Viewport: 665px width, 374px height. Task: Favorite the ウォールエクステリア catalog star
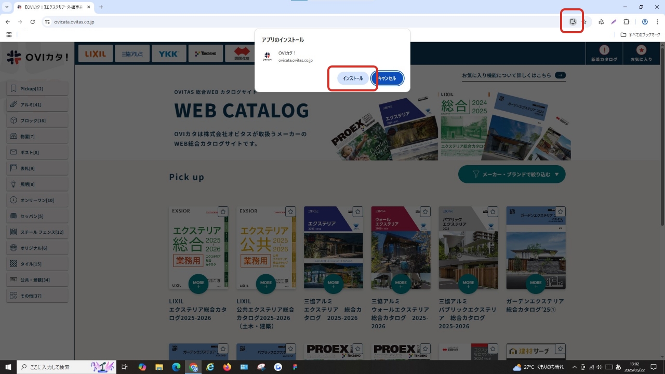coord(425,211)
